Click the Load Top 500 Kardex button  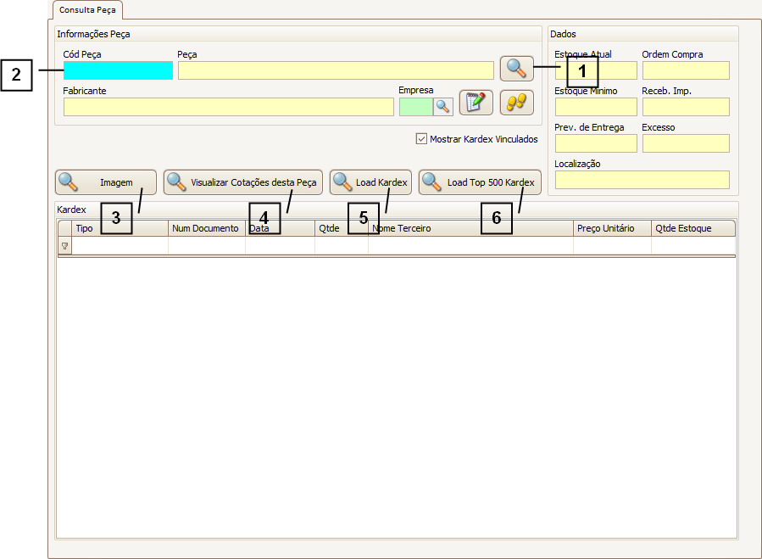tap(480, 182)
